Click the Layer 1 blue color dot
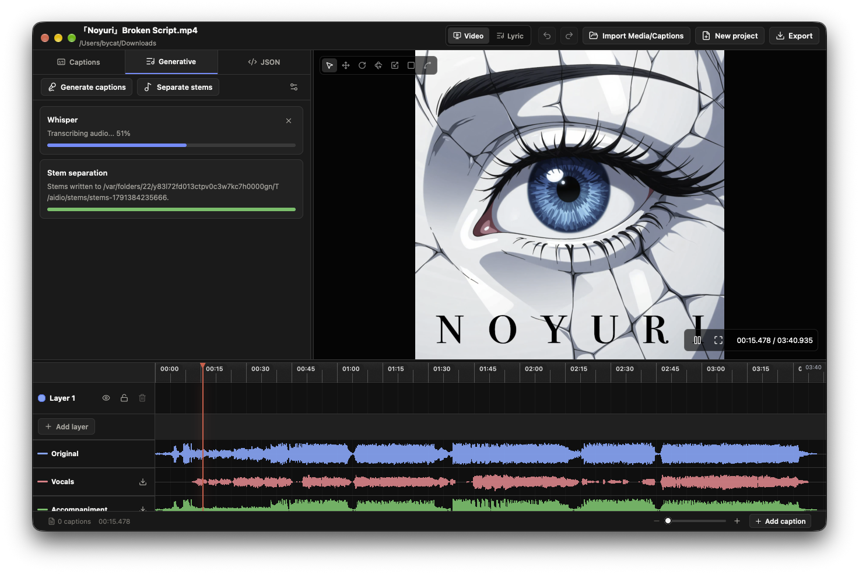The image size is (859, 574). 42,398
